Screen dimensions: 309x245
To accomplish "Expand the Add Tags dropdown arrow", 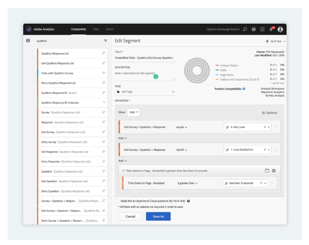I will tap(173, 92).
